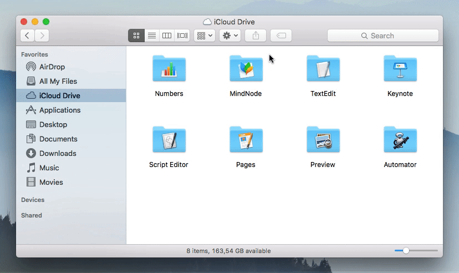459x273 pixels.
Task: Open the gear Action menu
Action: click(230, 36)
